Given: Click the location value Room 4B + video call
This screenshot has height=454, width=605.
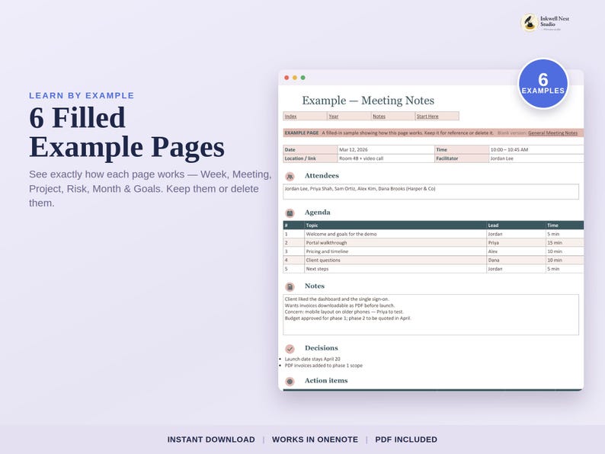Looking at the screenshot, I should click(361, 158).
